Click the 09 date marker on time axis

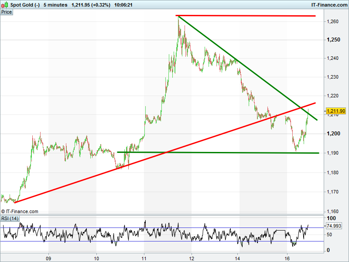pos(49,257)
